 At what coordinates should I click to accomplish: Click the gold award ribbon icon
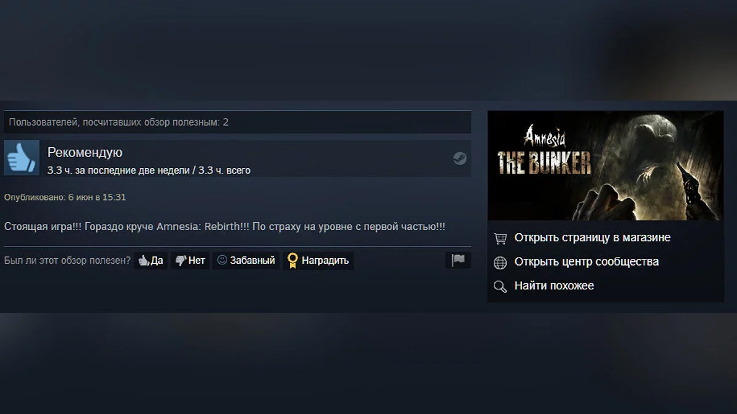[x=292, y=261]
